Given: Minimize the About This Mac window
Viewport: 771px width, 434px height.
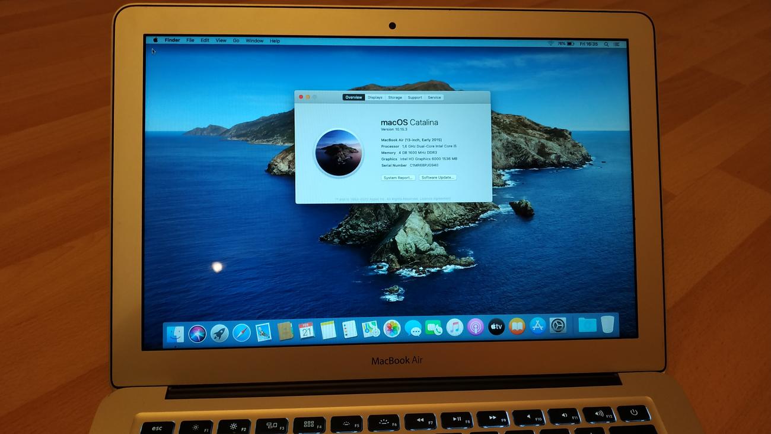Looking at the screenshot, I should pos(308,97).
